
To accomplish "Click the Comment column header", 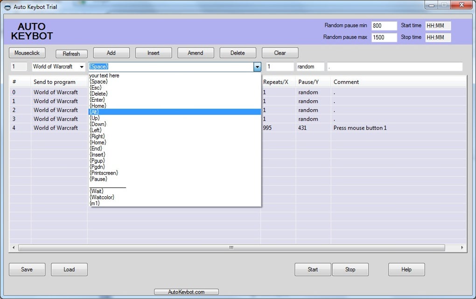I will 399,82.
